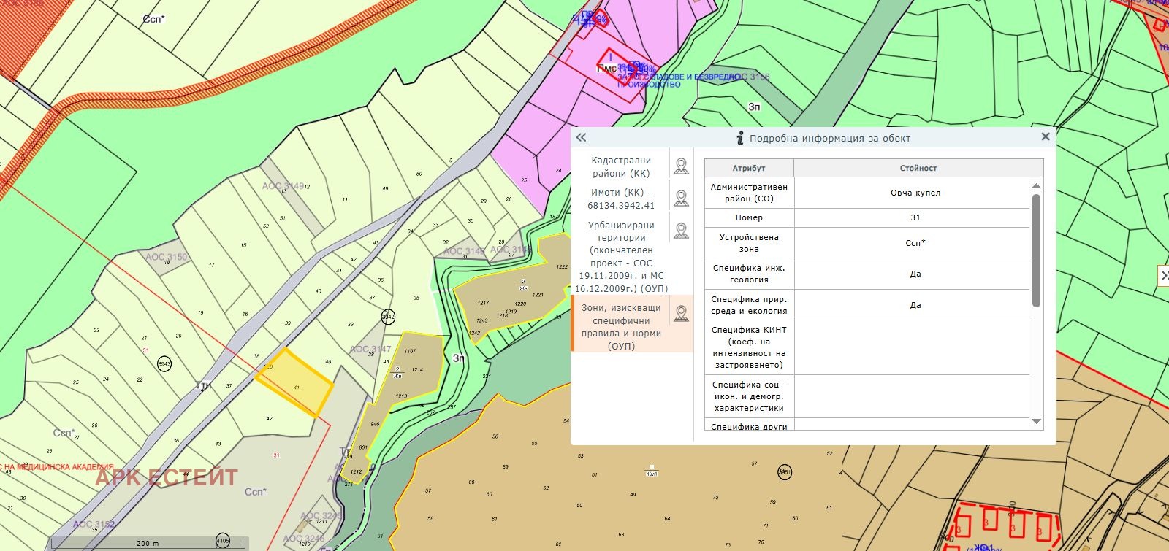
Task: Zoom to Урбанизирани територии using its pin icon
Action: click(681, 231)
